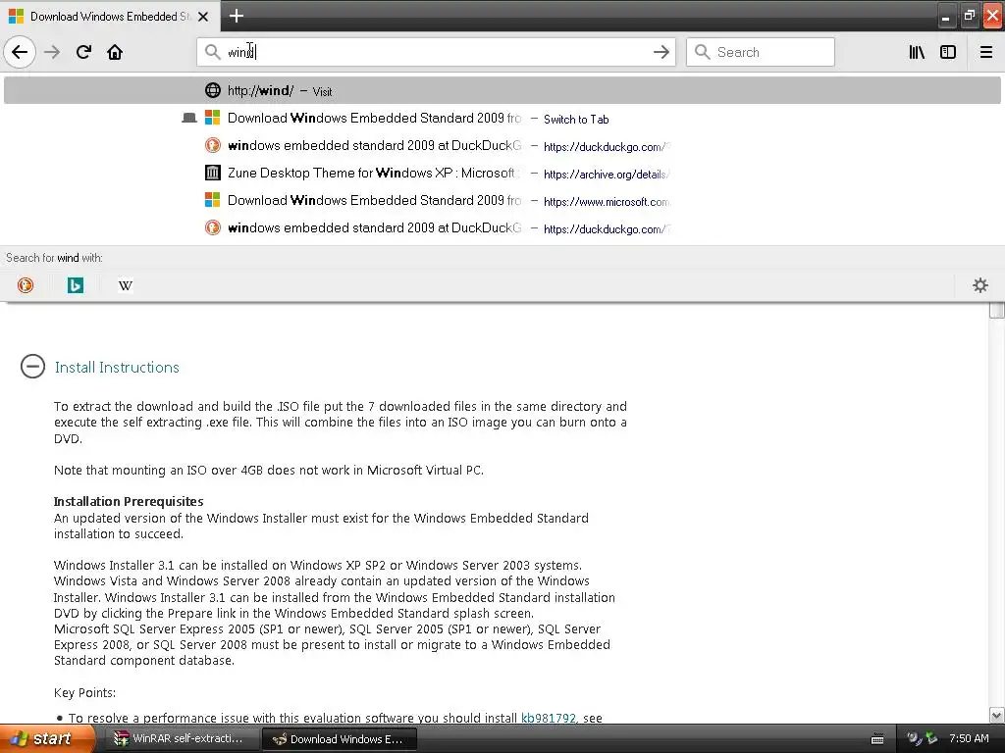Click inside the address bar text field
1005x753 pixels.
tap(436, 52)
